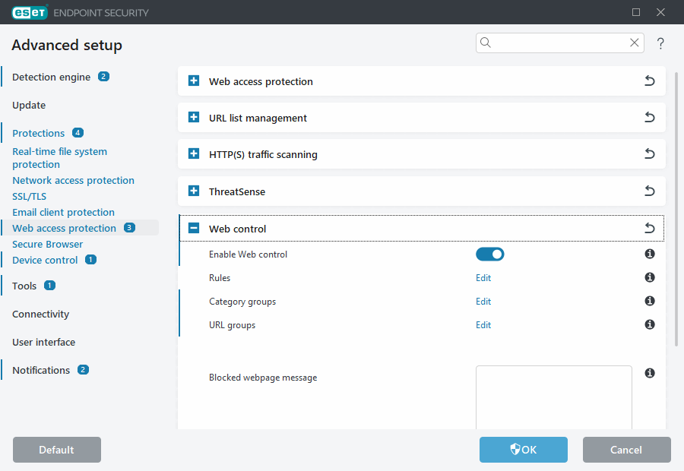Show info for URL groups setting
Viewport: 684px width, 471px height.
[649, 324]
